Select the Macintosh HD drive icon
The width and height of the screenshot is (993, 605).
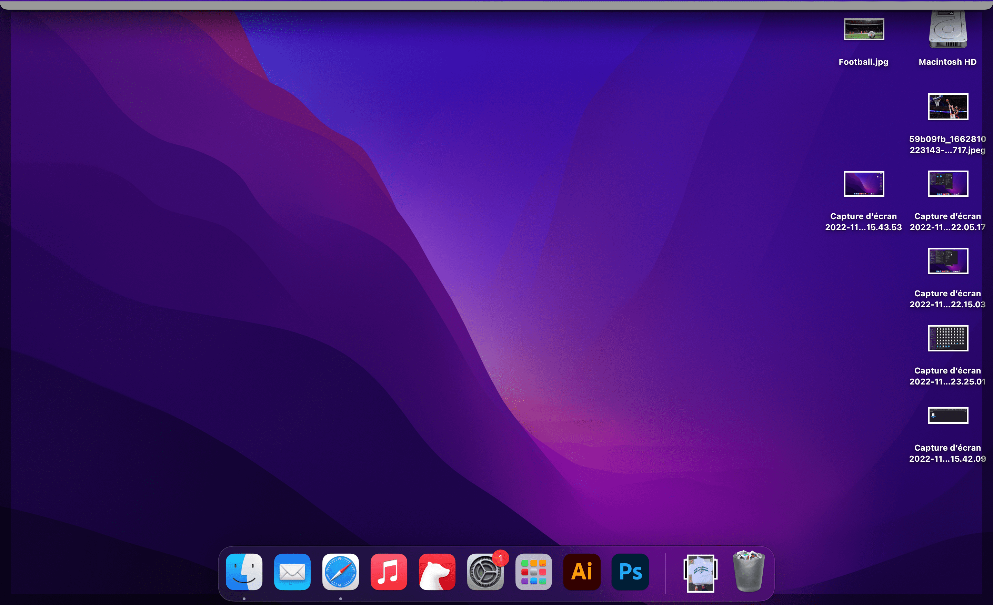point(947,29)
